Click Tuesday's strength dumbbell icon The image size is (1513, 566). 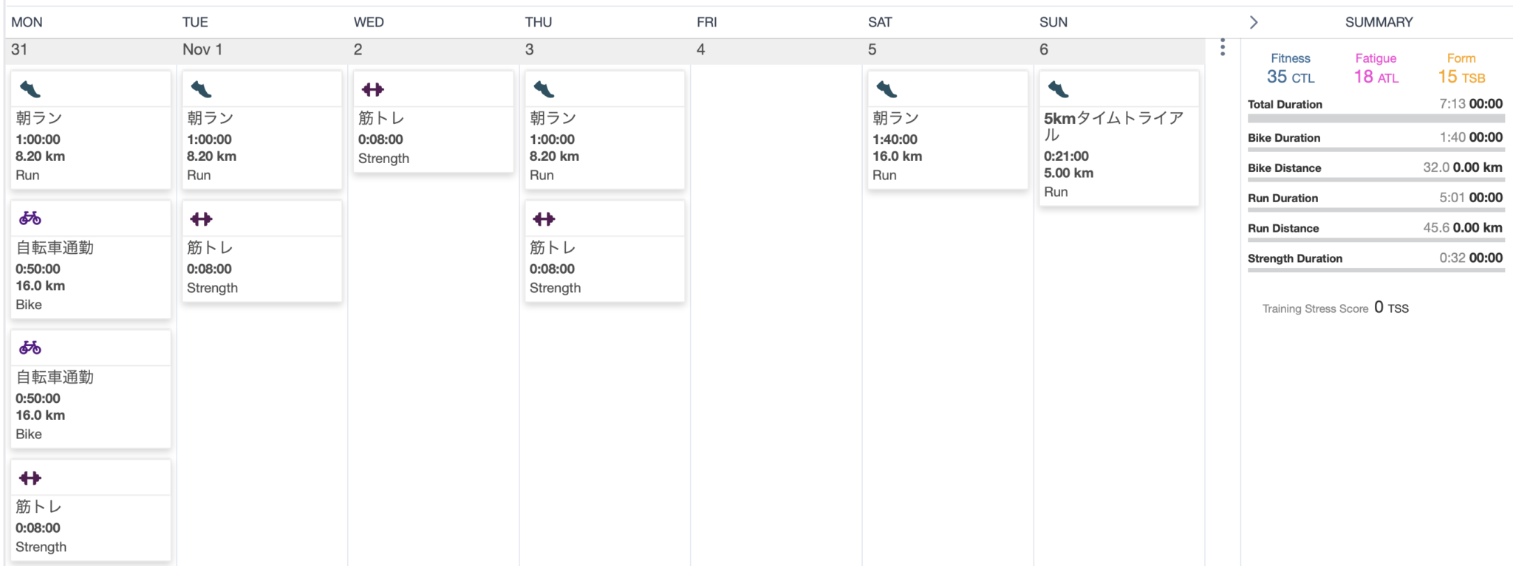201,219
